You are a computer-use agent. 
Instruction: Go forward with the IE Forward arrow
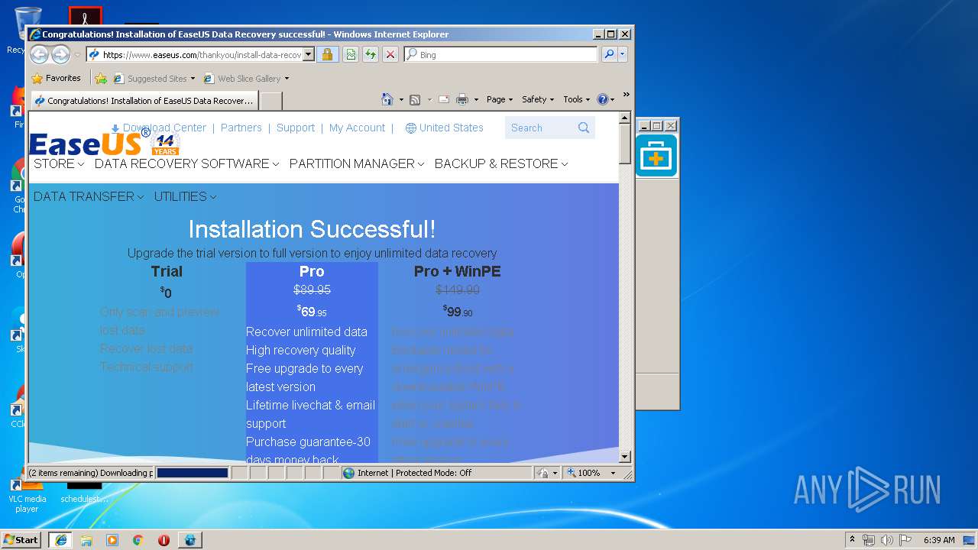pos(60,54)
